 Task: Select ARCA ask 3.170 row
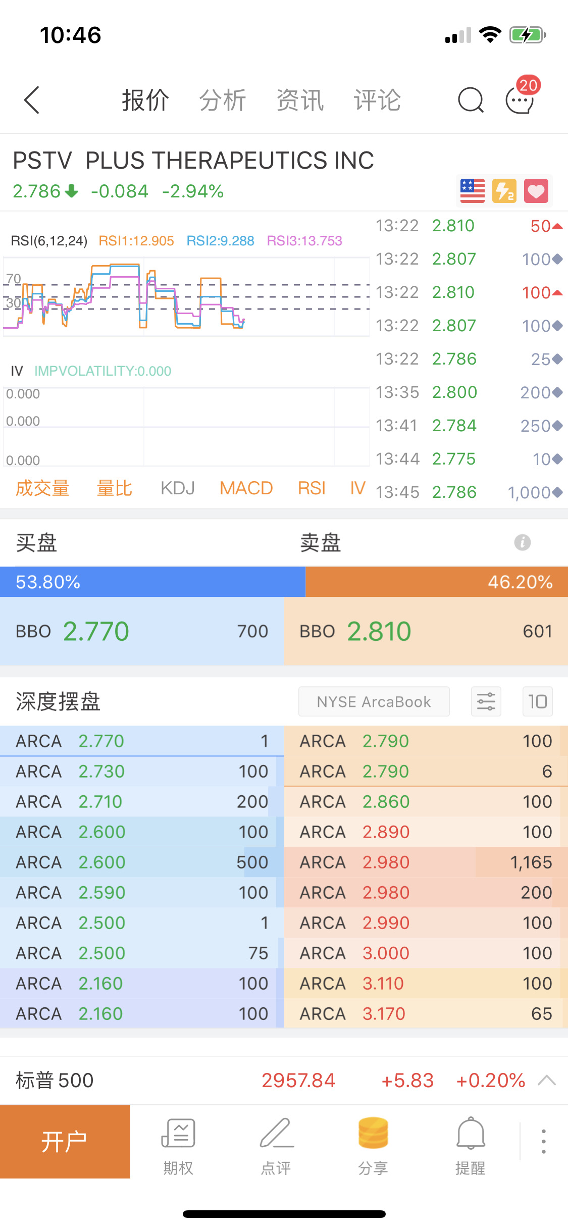(426, 1013)
